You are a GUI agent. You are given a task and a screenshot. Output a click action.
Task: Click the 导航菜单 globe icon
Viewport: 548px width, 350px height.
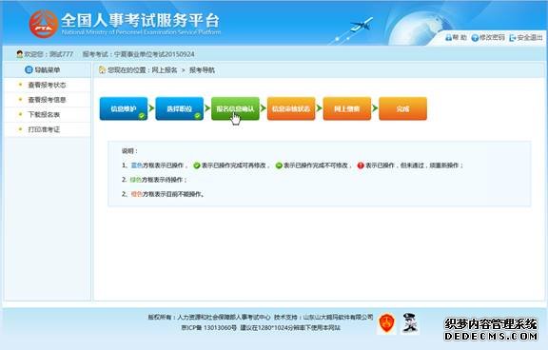[x=29, y=69]
